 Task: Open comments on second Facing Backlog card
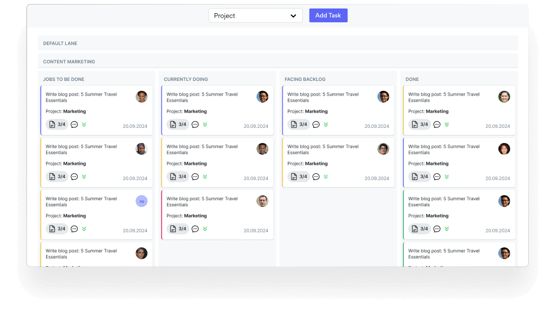316,176
